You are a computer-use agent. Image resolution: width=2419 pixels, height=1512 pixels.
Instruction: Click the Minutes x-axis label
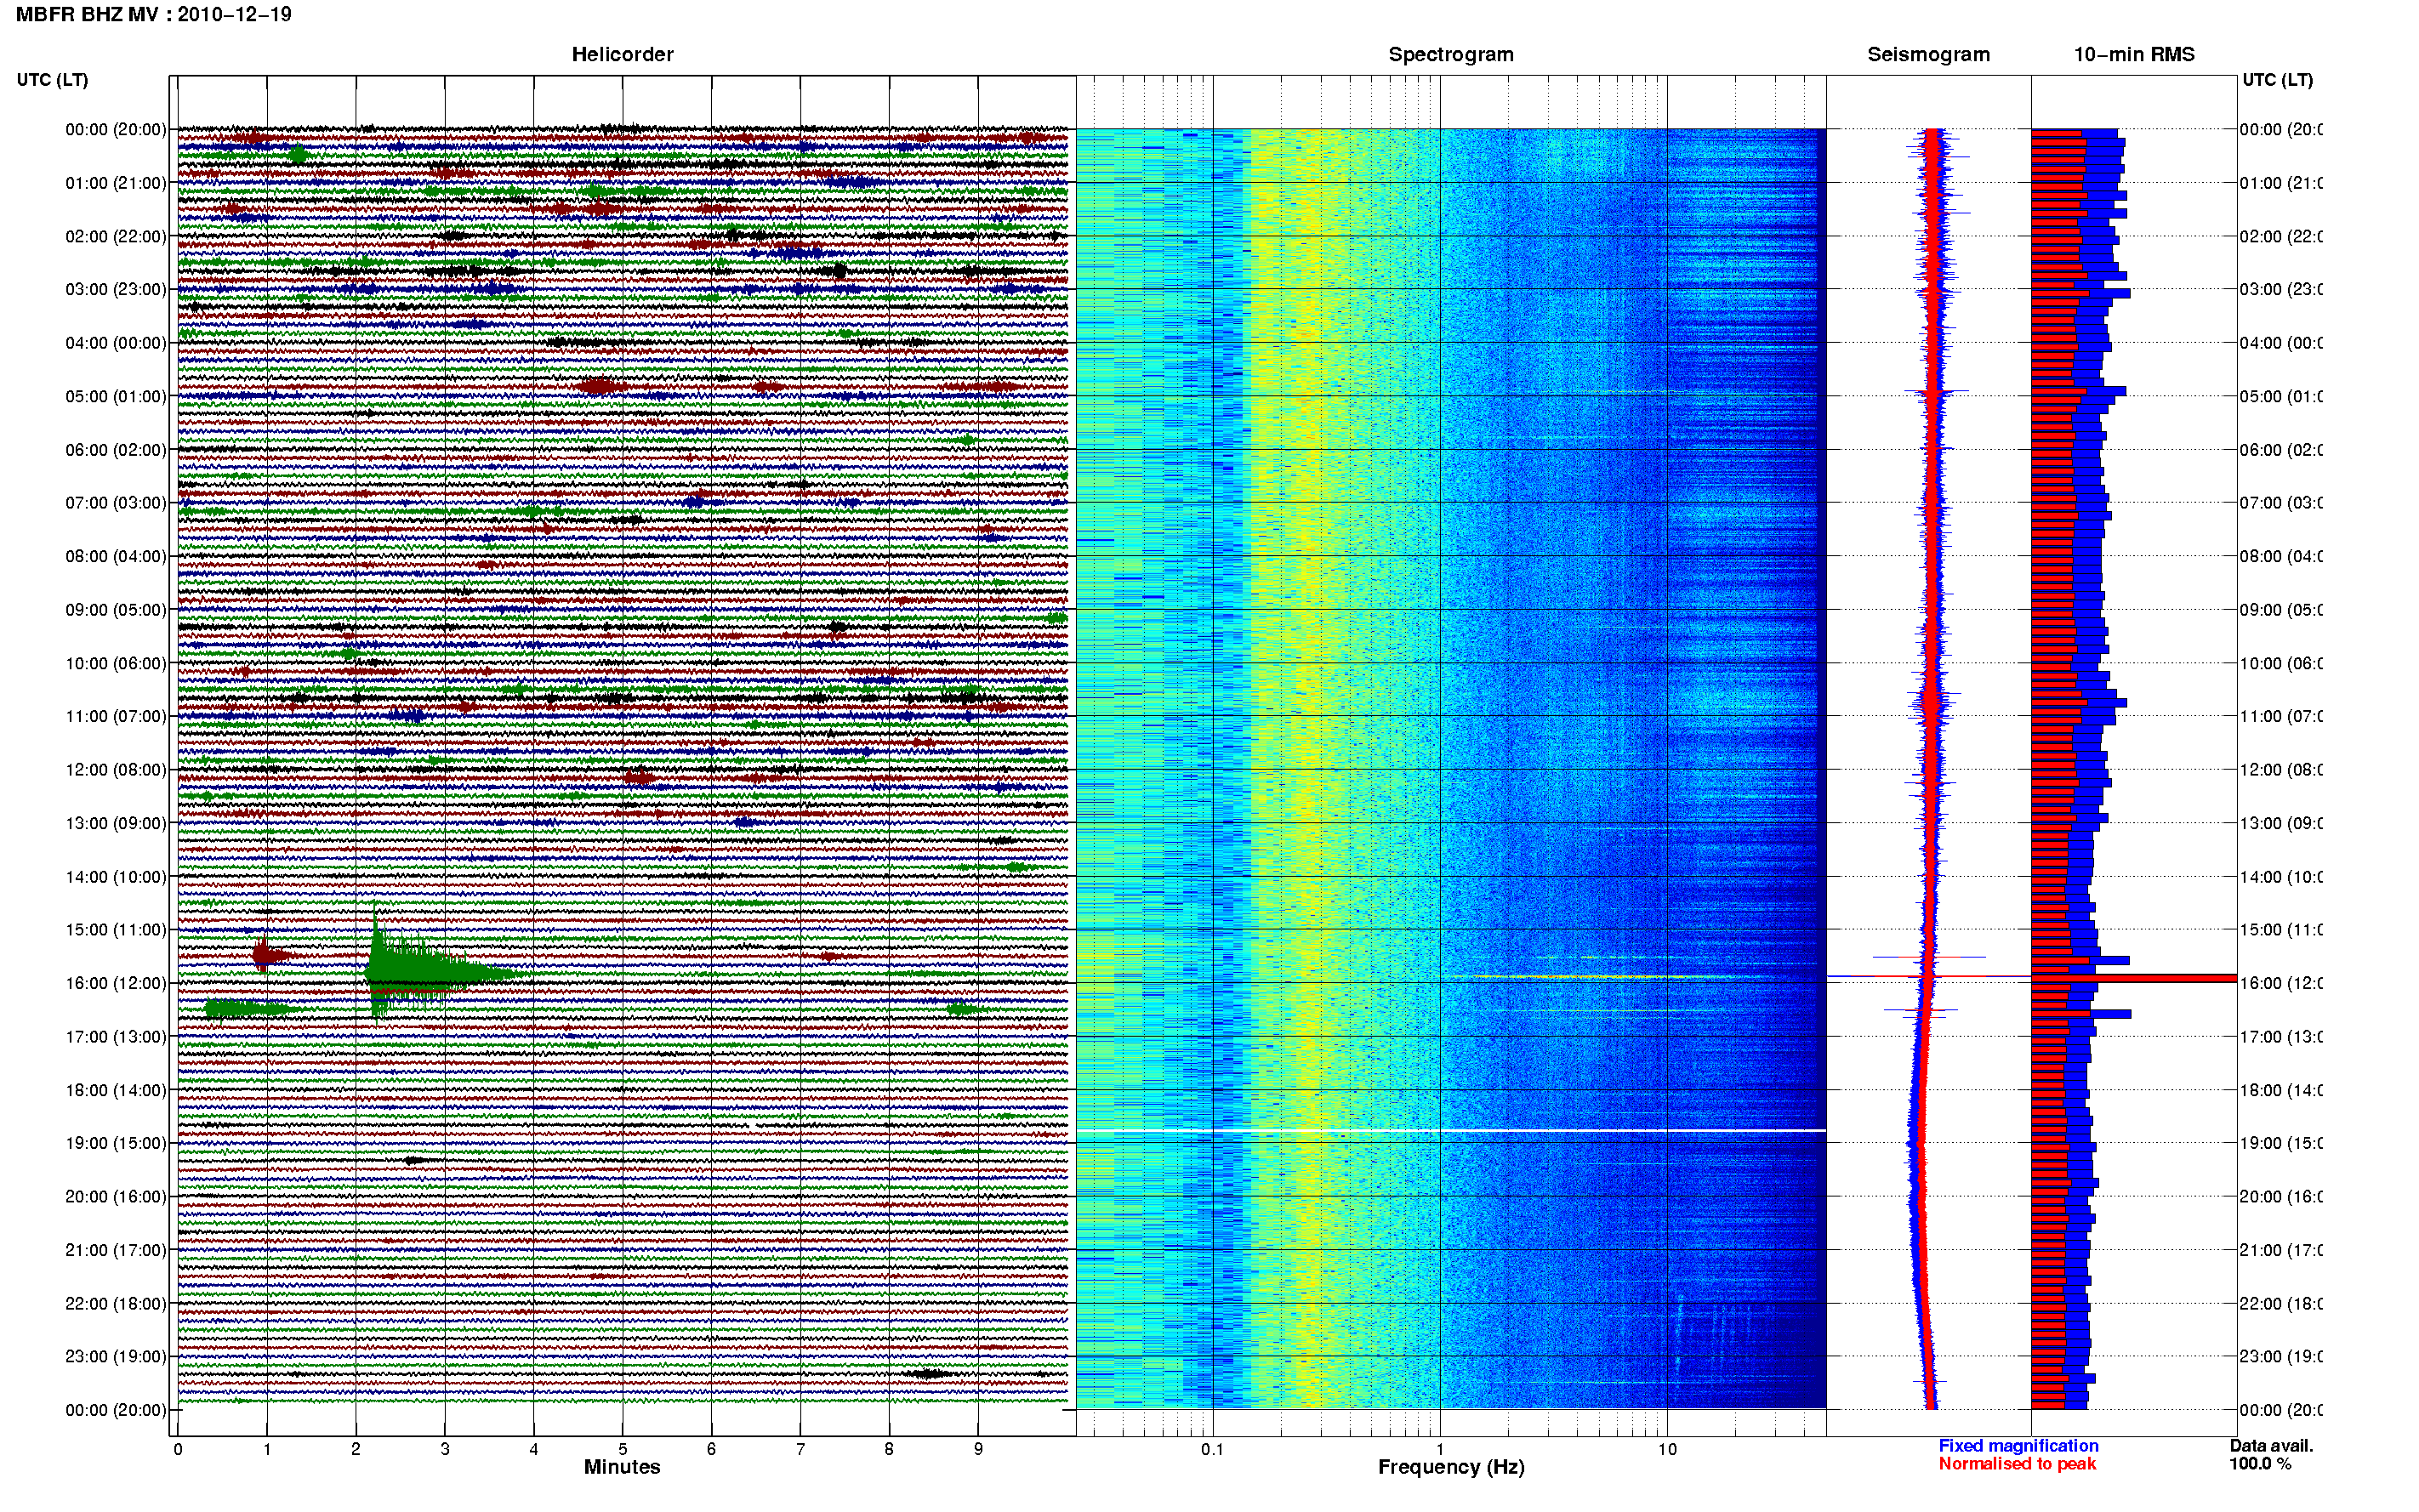point(622,1467)
